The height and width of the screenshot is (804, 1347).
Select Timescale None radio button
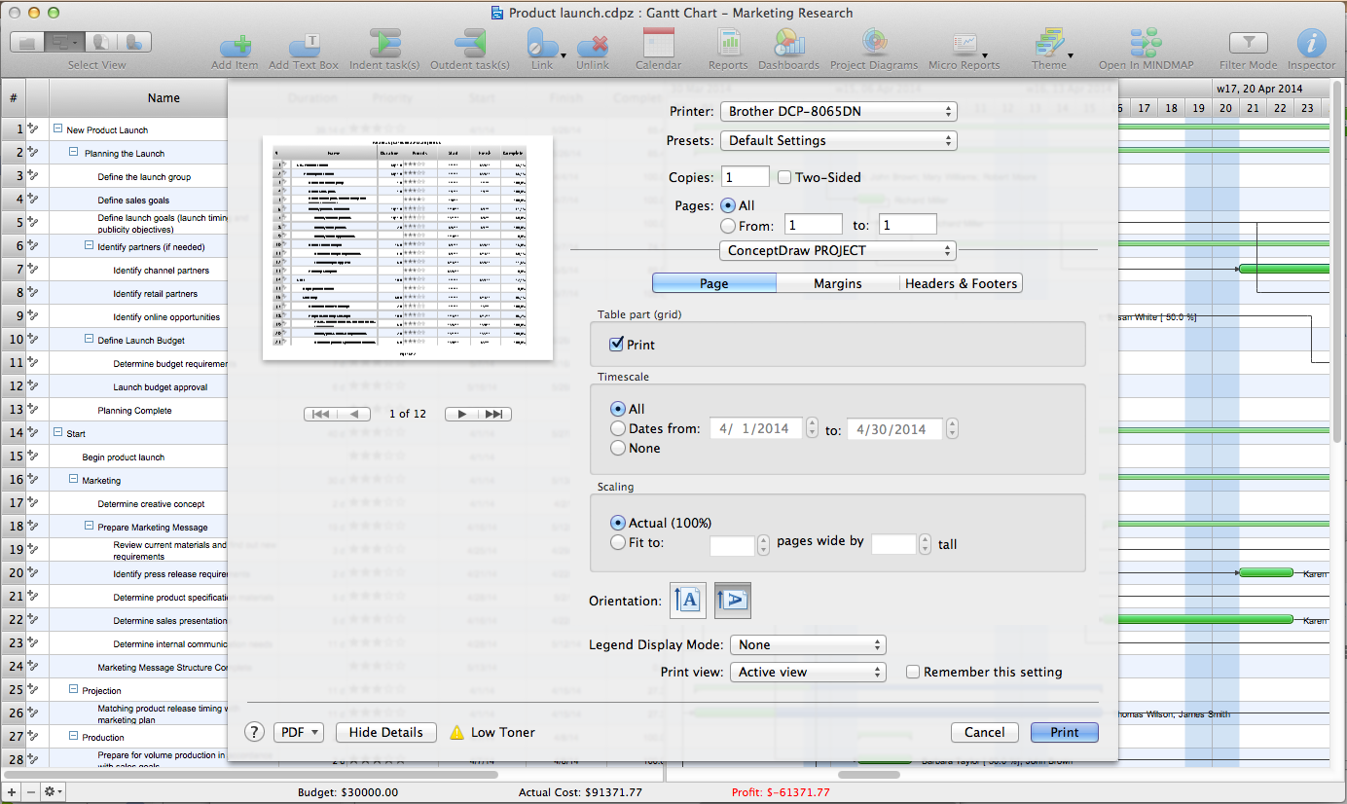pyautogui.click(x=617, y=448)
